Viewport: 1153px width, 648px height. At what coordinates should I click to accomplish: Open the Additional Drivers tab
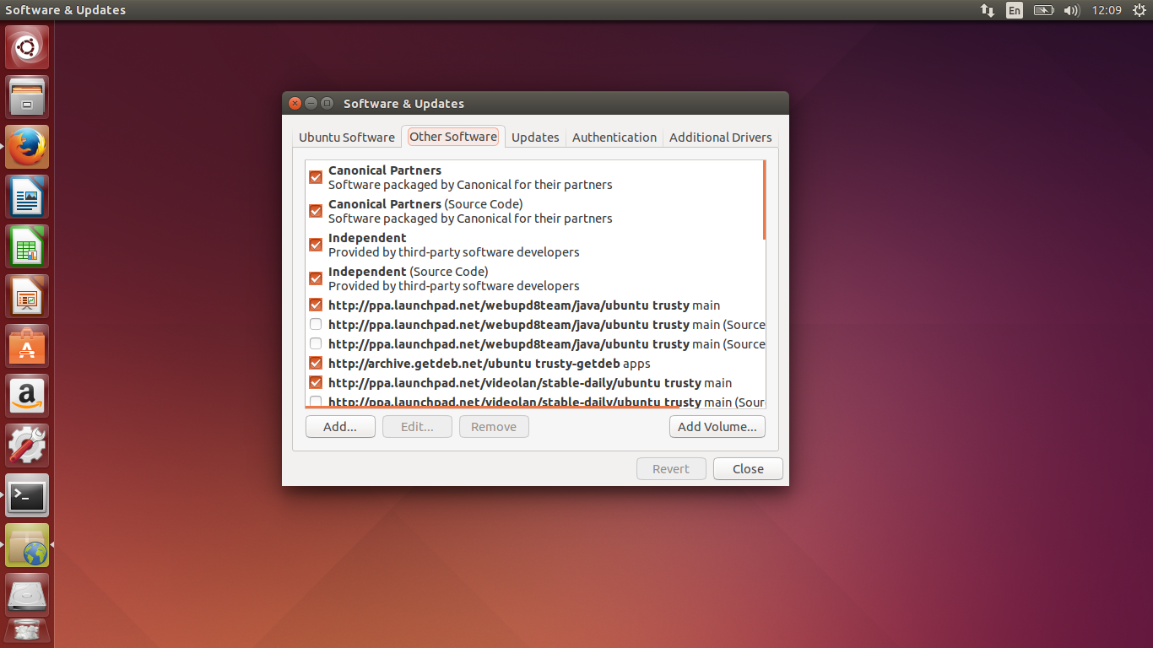[721, 137]
